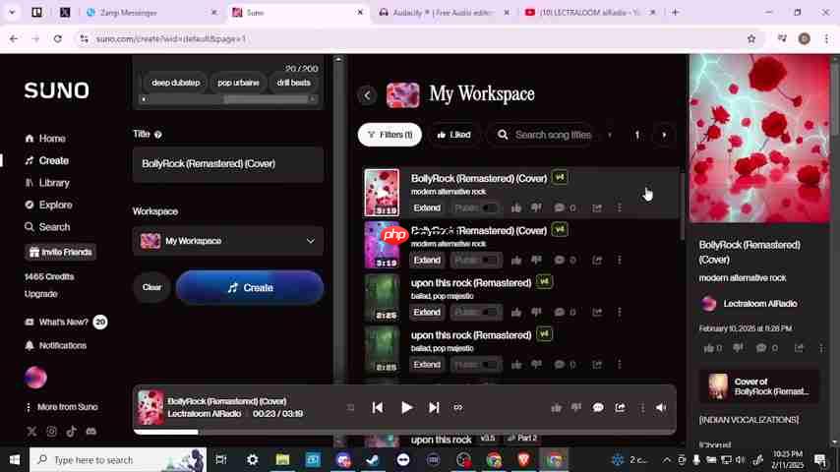
Task: Open Filters (1) options
Action: point(390,135)
